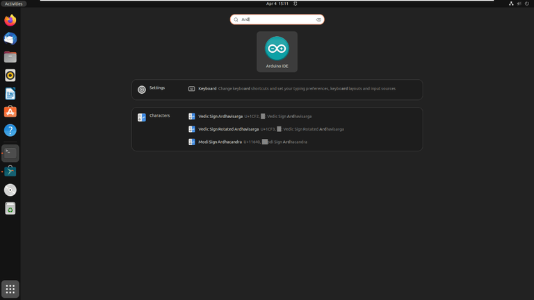Click icon beside Vedic Sign Ardhavisarga

pos(192,117)
